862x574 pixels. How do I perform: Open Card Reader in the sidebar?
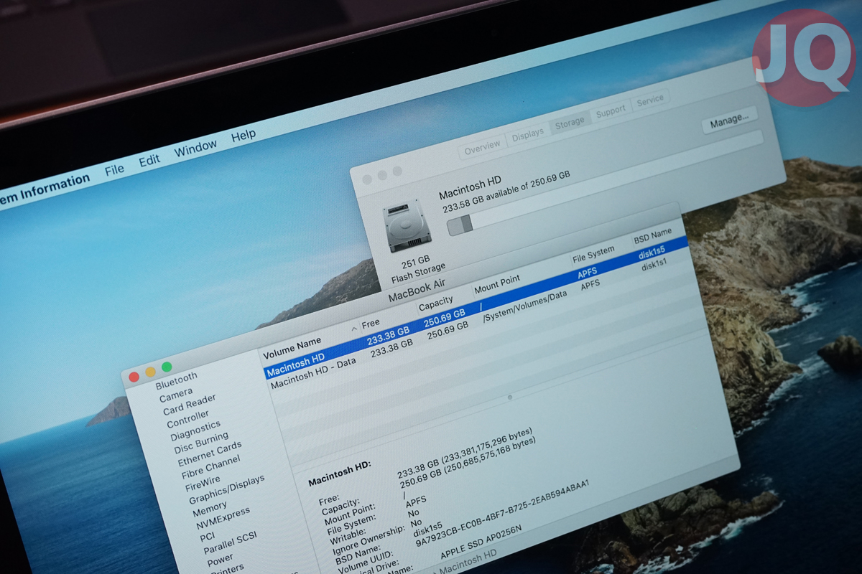(189, 405)
